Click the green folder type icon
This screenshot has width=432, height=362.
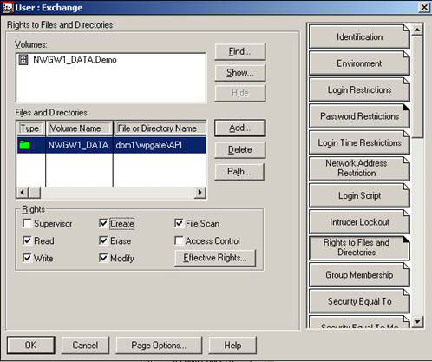[x=24, y=145]
